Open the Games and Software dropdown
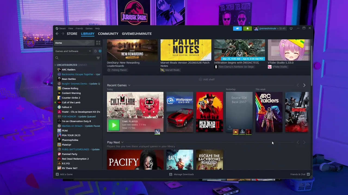The width and height of the screenshot is (348, 195). point(73,51)
